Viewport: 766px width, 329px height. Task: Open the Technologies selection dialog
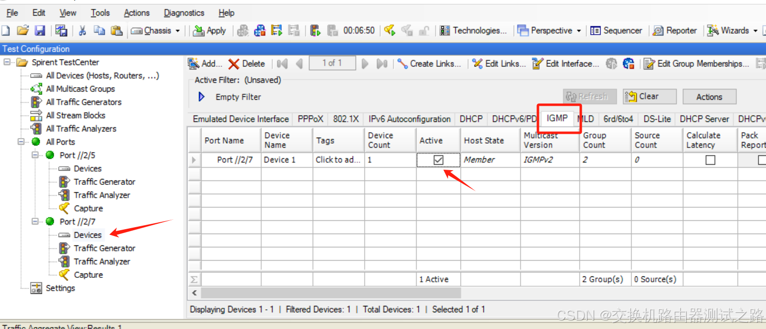point(473,30)
